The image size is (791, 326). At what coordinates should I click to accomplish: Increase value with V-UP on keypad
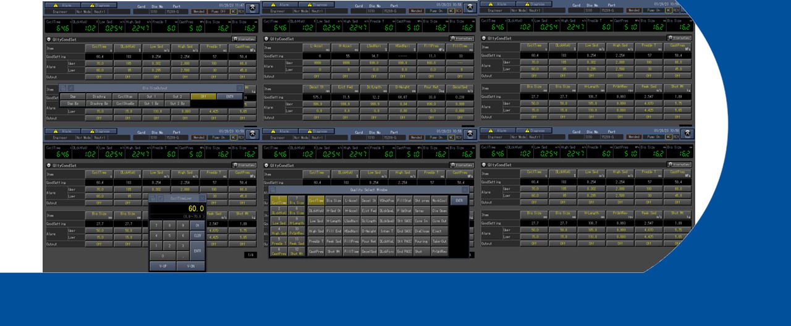[x=163, y=266]
